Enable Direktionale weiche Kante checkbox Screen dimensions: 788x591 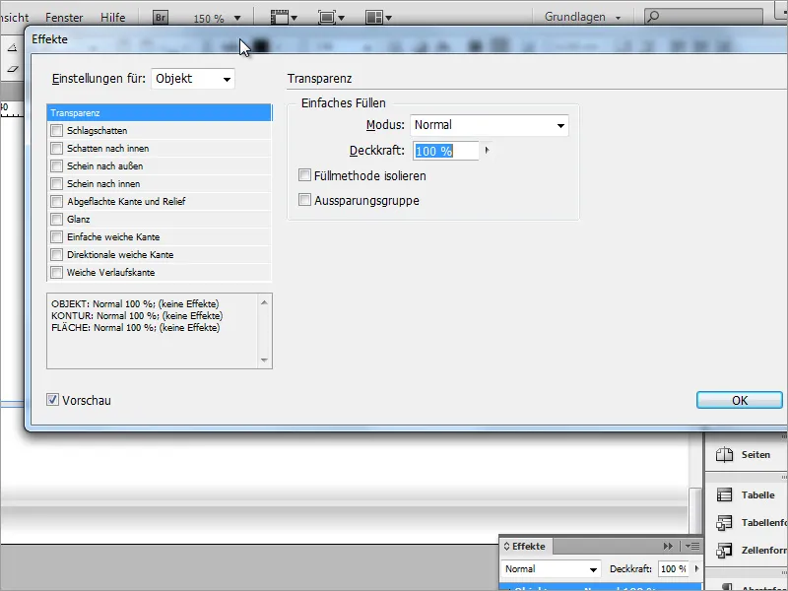(57, 255)
